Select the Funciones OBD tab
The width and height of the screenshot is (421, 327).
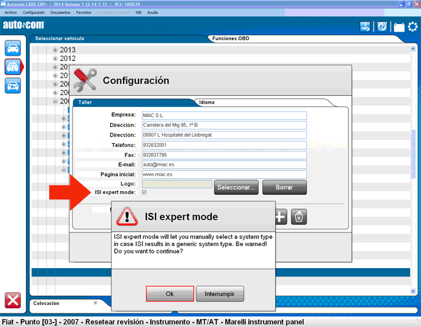coord(305,38)
